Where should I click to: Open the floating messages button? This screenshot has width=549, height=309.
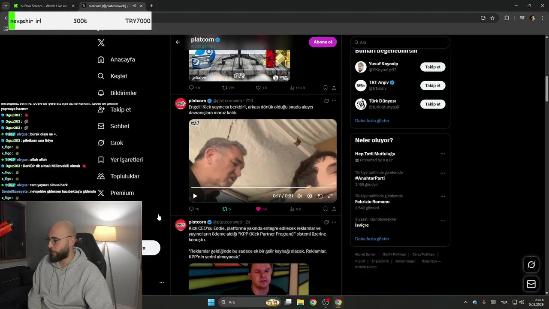pos(531,284)
